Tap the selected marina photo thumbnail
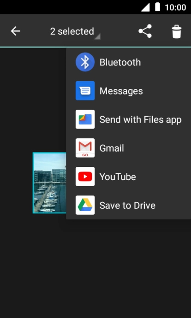 click(x=50, y=183)
